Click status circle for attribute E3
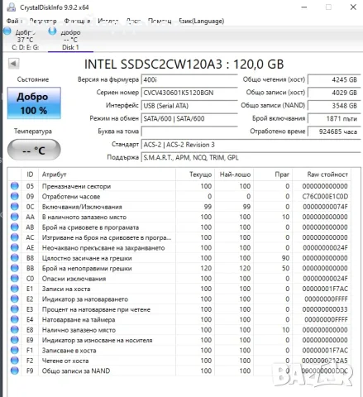This screenshot has height=397, width=363. [x=15, y=309]
